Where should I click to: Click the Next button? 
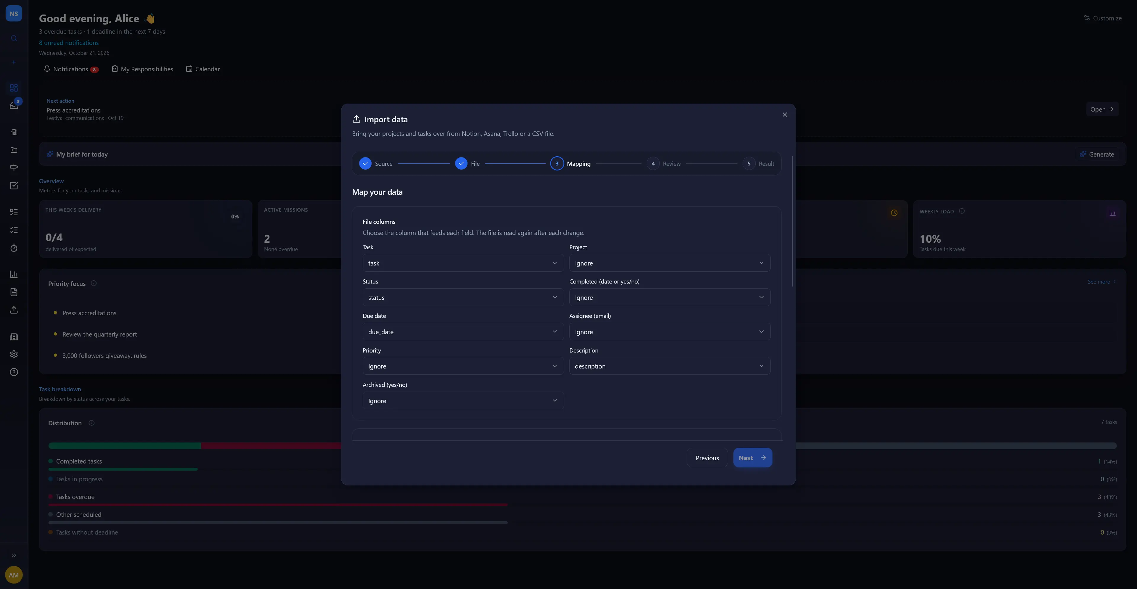click(x=753, y=458)
